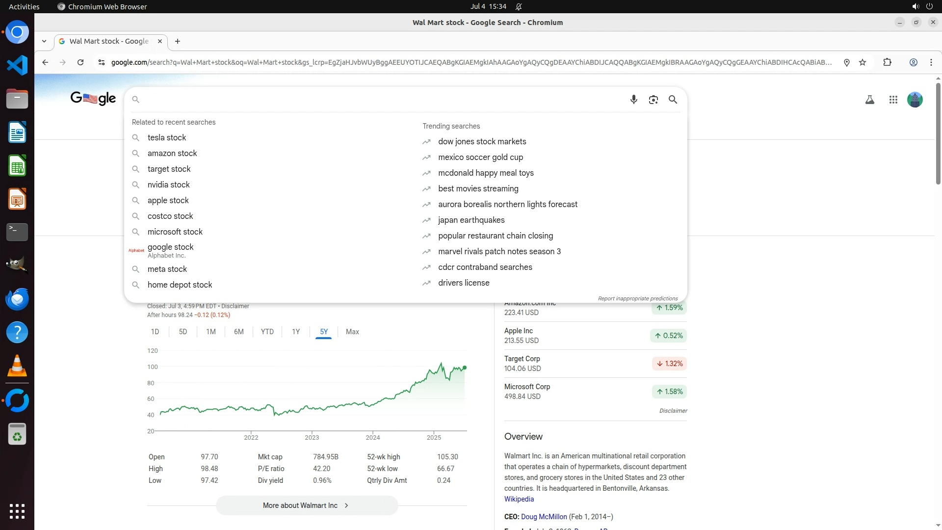Click the magnifier search submit icon

pos(673,100)
